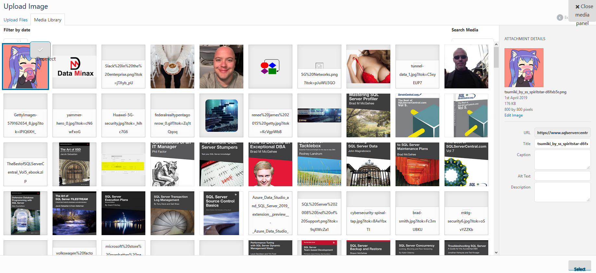Confirm with the Select button
This screenshot has height=273, width=596.
[579, 266]
